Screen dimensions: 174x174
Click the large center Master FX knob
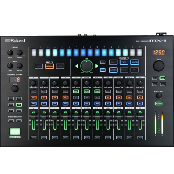(x=87, y=66)
